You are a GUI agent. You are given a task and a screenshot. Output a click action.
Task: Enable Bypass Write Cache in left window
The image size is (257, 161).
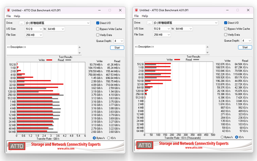(98, 29)
